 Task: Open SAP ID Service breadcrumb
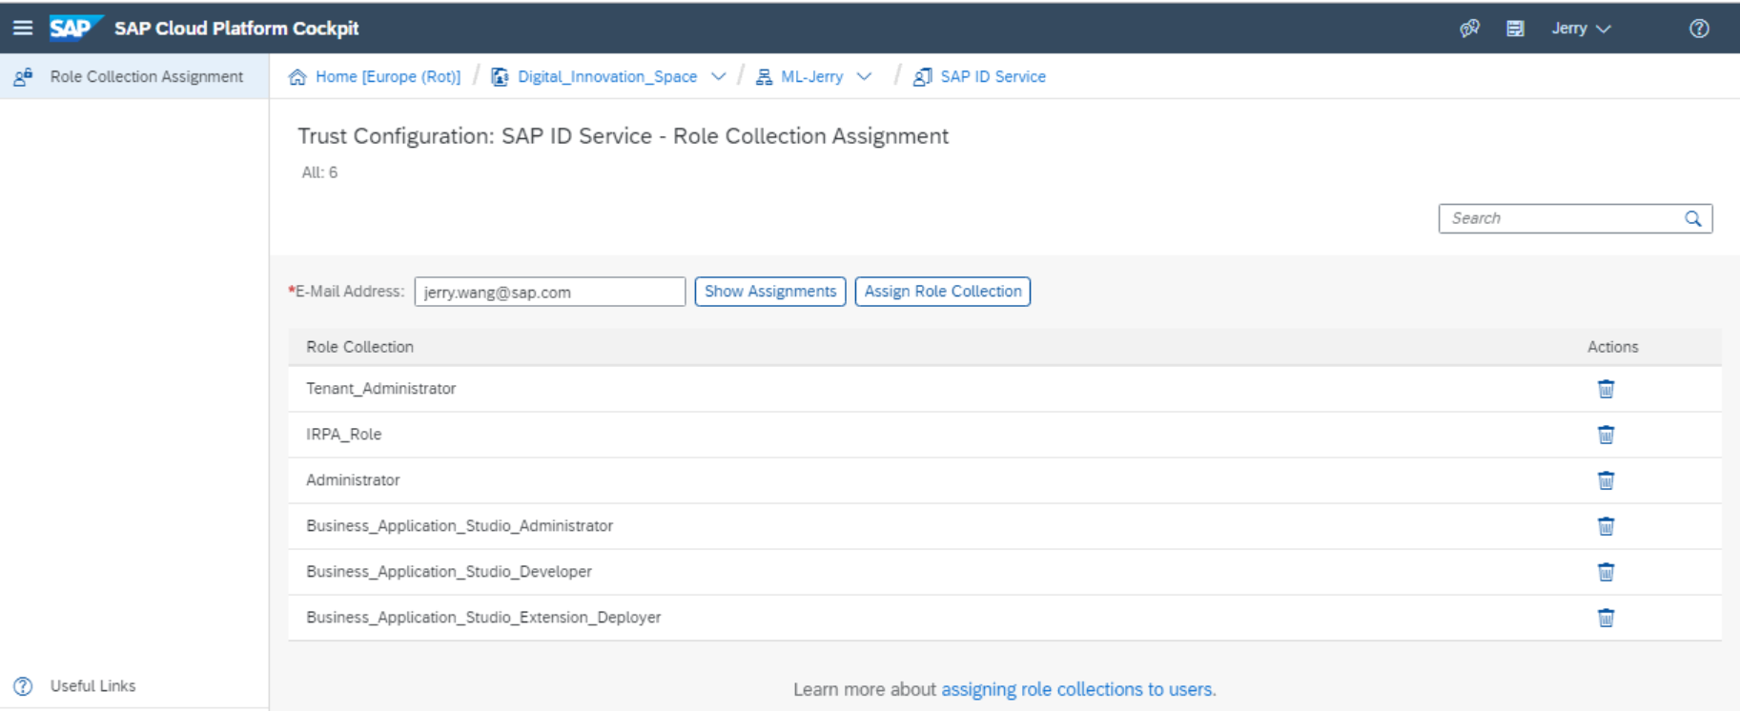click(993, 76)
